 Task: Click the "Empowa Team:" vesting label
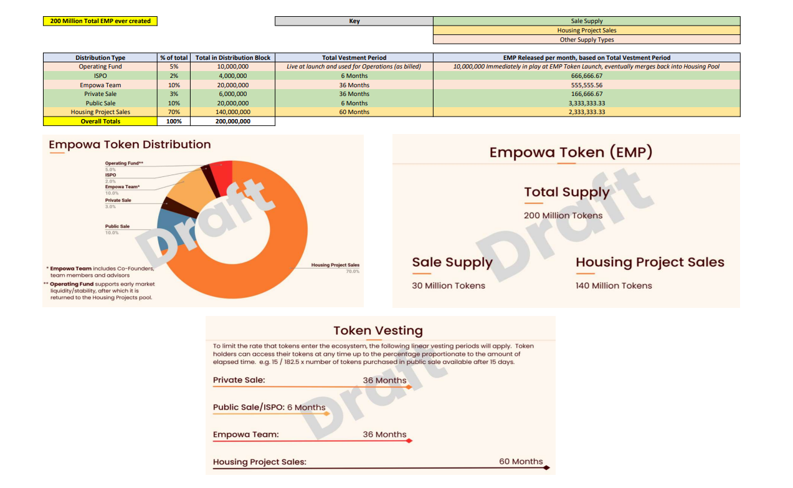(x=246, y=434)
